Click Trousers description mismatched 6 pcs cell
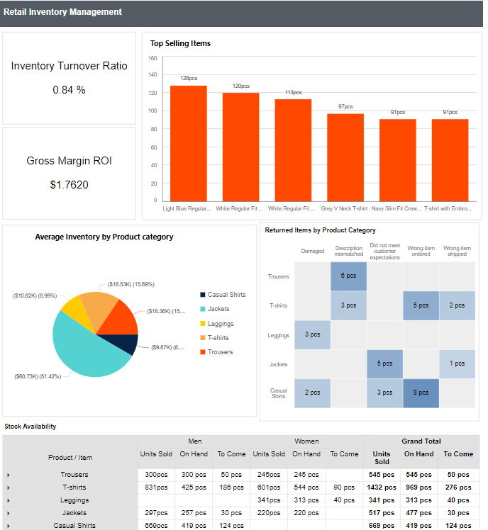The height and width of the screenshot is (530, 488). coord(348,276)
